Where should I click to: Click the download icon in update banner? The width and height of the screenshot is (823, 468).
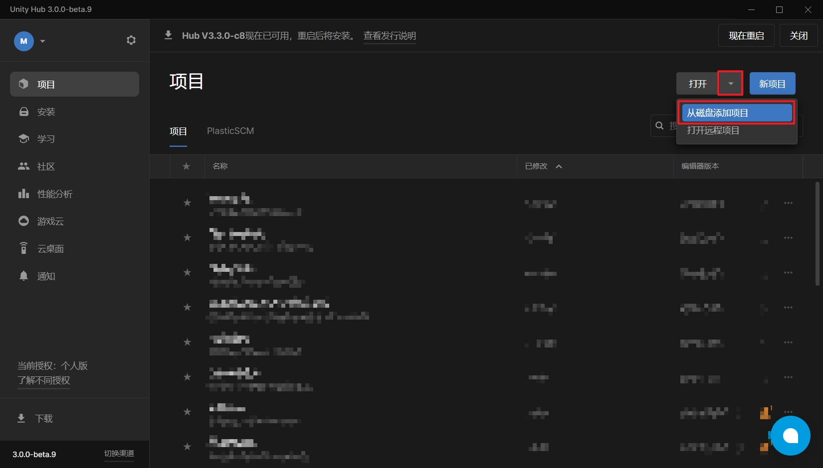pyautogui.click(x=169, y=35)
